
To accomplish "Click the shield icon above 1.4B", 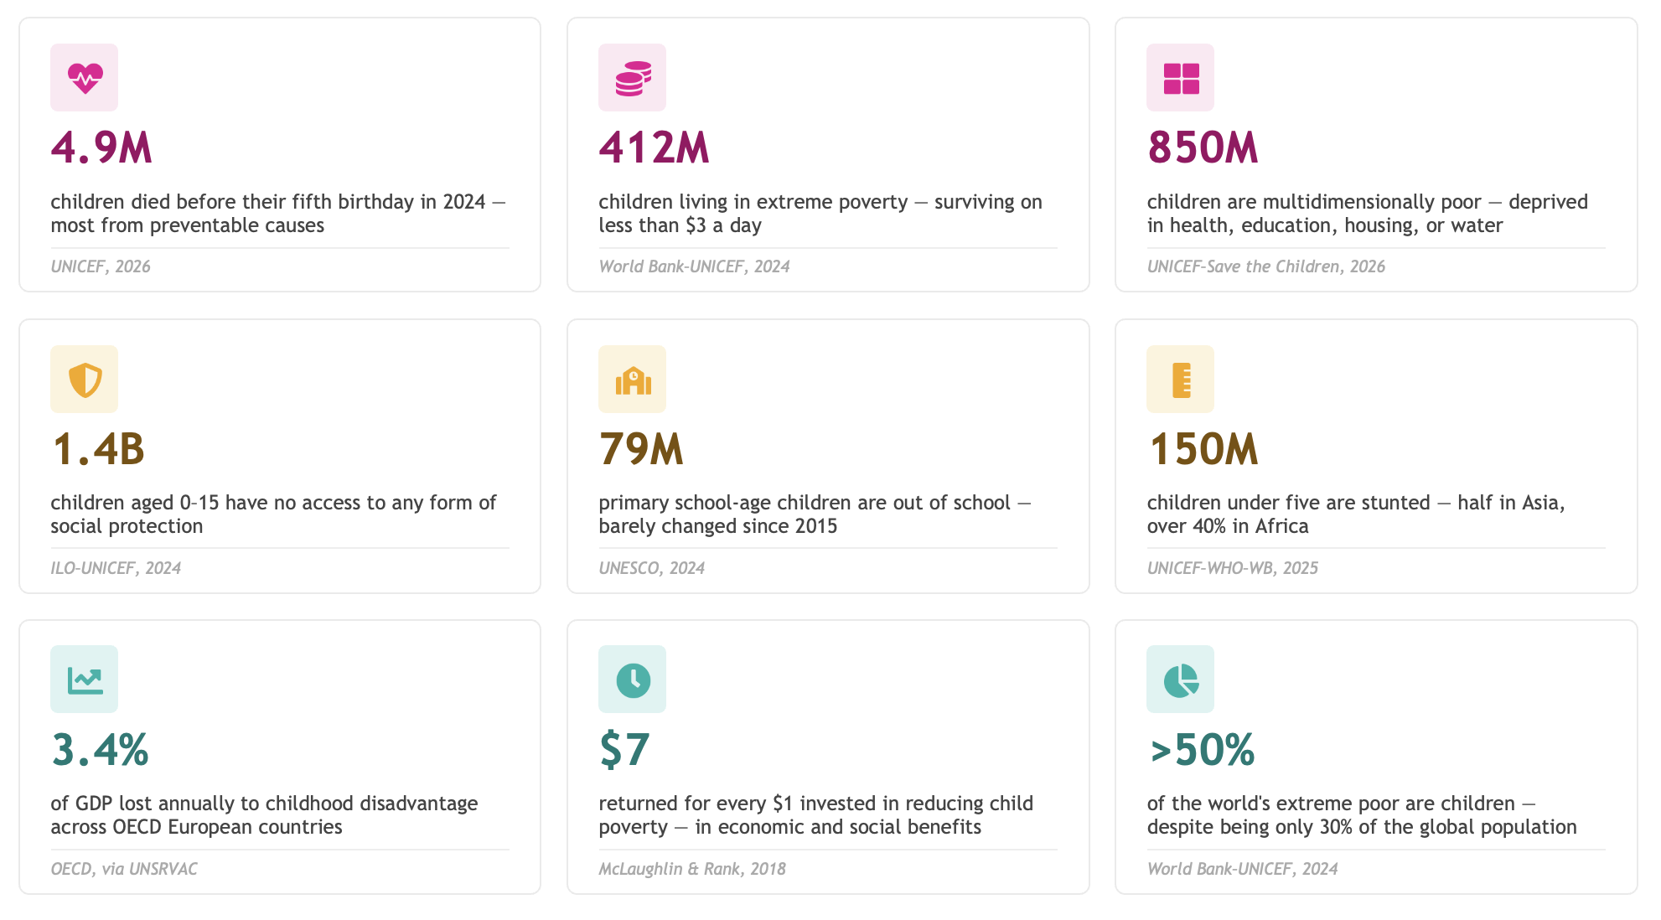I will tap(85, 380).
